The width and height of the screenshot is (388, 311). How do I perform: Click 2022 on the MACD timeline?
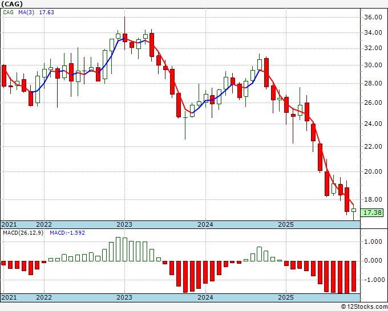[44, 297]
